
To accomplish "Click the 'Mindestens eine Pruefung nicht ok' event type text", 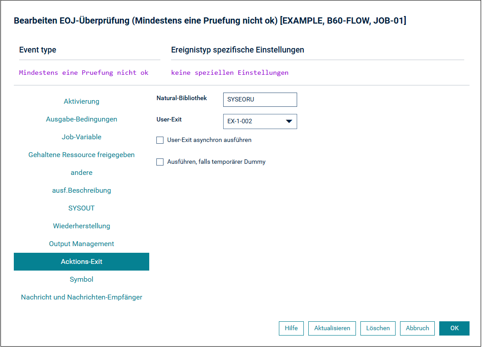I will click(84, 73).
